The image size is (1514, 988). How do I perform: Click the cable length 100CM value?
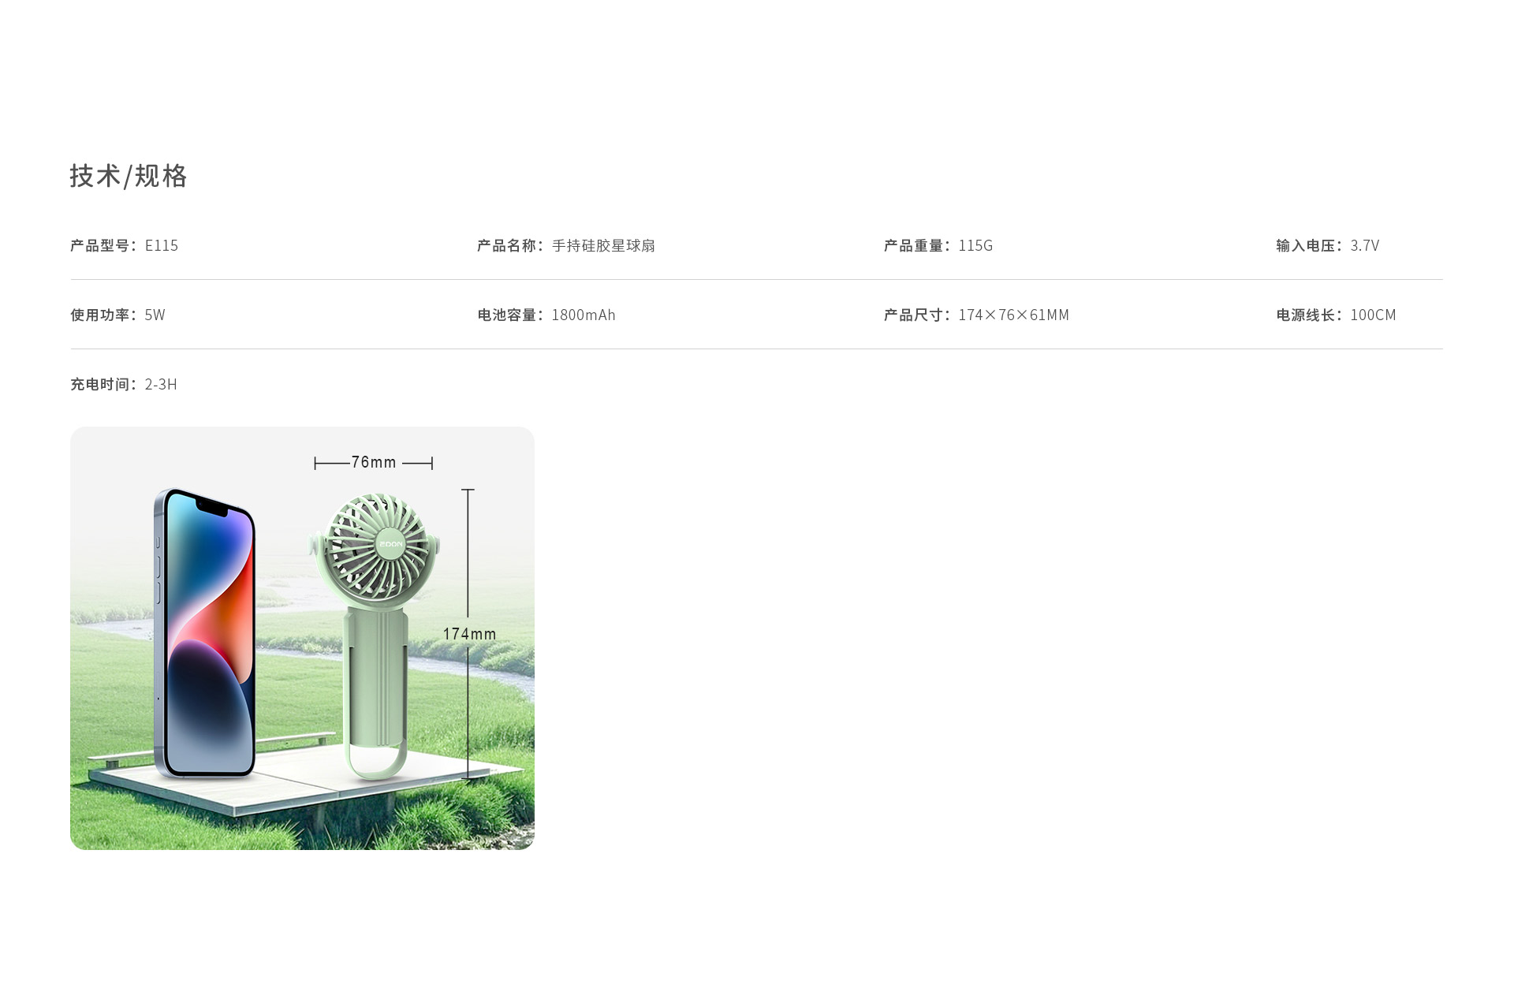1373,315
